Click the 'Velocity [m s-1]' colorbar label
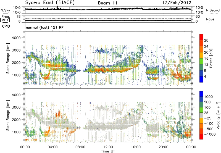221x153 pixels. pos(218,115)
